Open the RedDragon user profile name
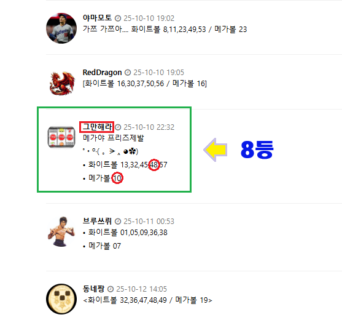 point(102,73)
